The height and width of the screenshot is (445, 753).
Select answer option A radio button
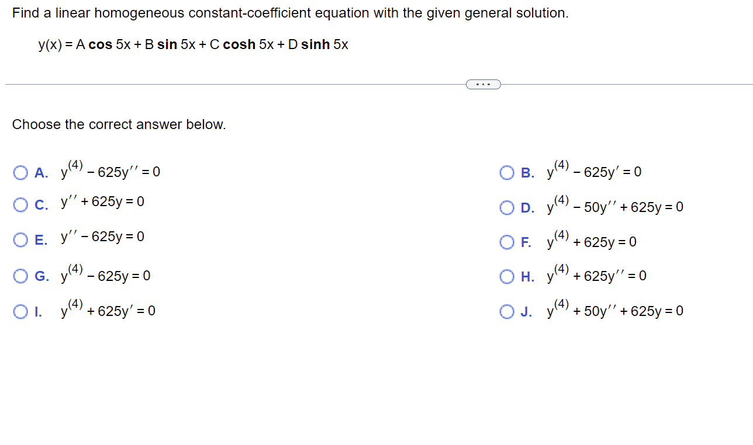tap(20, 172)
